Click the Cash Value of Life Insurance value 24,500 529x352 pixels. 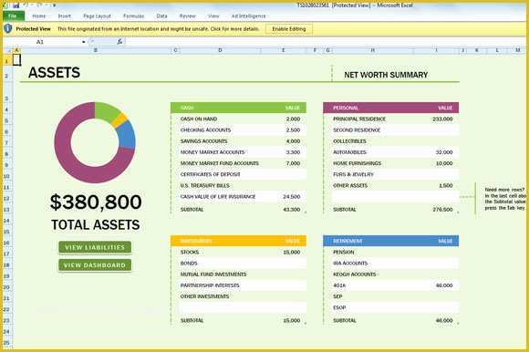pyautogui.click(x=292, y=197)
